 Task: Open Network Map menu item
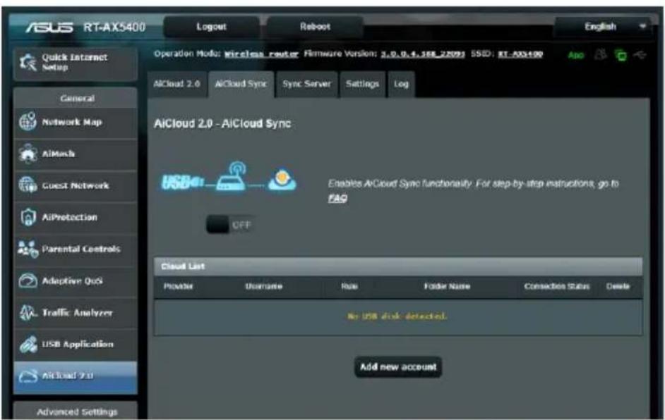pyautogui.click(x=76, y=122)
